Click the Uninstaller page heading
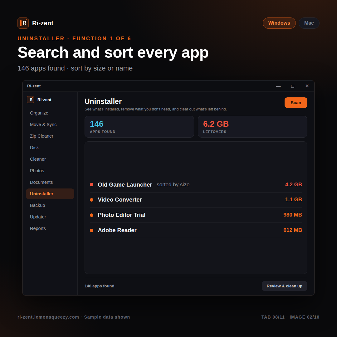The height and width of the screenshot is (337, 337). [x=103, y=101]
